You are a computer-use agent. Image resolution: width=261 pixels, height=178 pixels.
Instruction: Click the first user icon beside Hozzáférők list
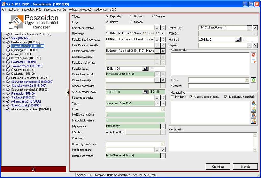click(x=253, y=103)
